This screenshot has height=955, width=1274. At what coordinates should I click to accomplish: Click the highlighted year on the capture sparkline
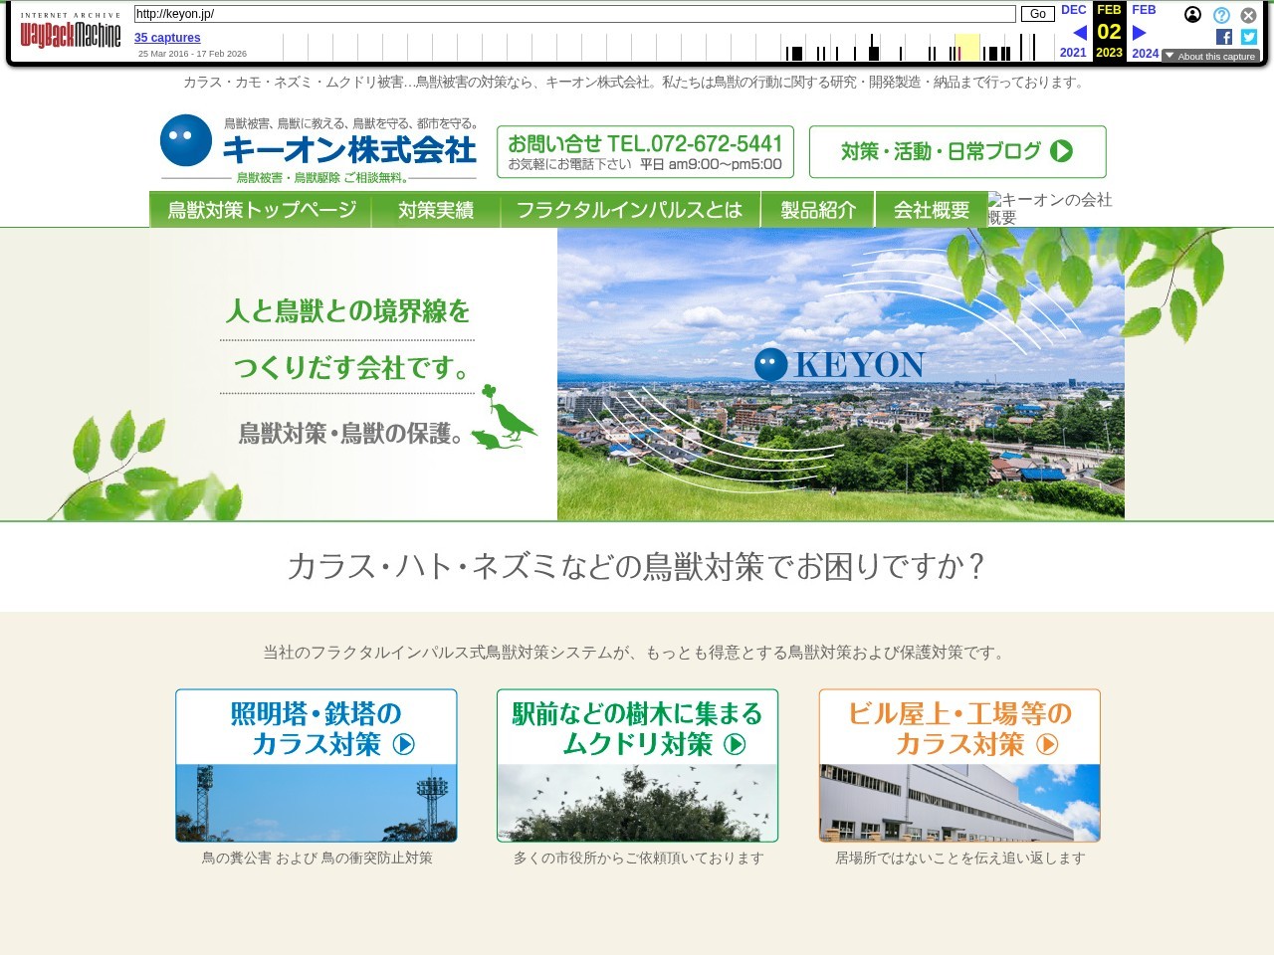pyautogui.click(x=966, y=47)
